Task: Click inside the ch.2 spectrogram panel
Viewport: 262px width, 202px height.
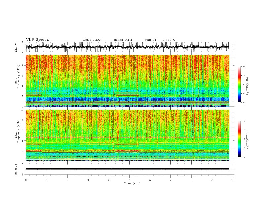Action: pos(127,135)
